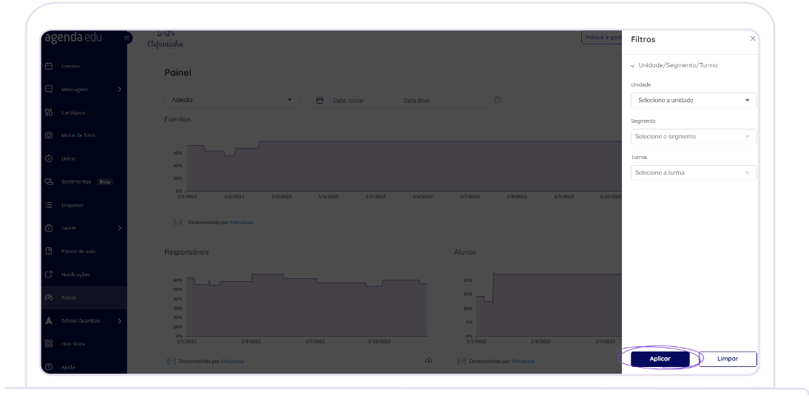Open the Selecione o segmento dropdown
This screenshot has height=404, width=809.
click(693, 136)
